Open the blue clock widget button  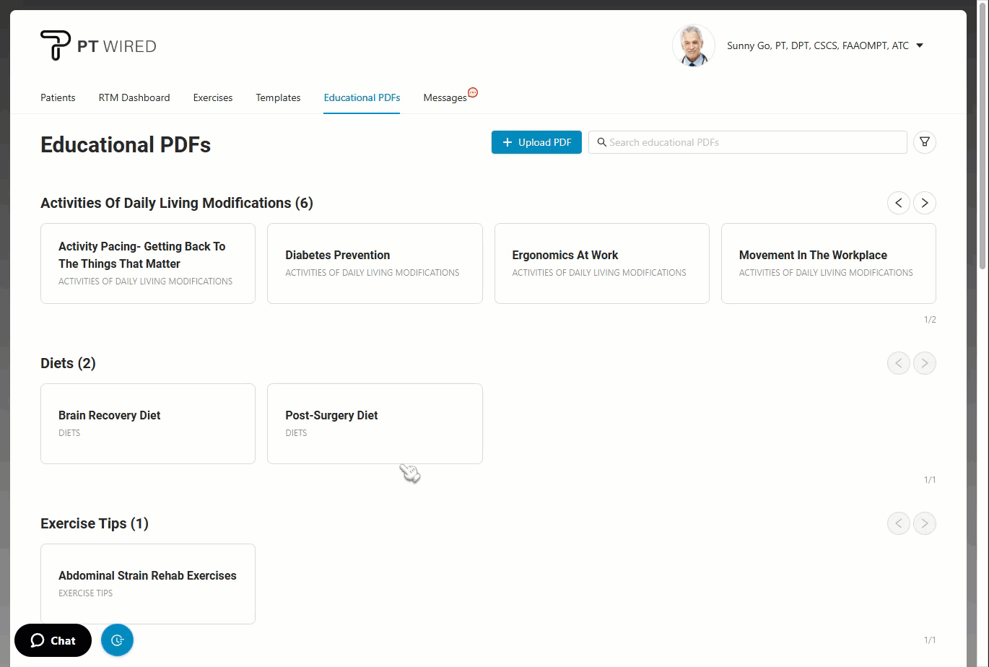click(117, 640)
